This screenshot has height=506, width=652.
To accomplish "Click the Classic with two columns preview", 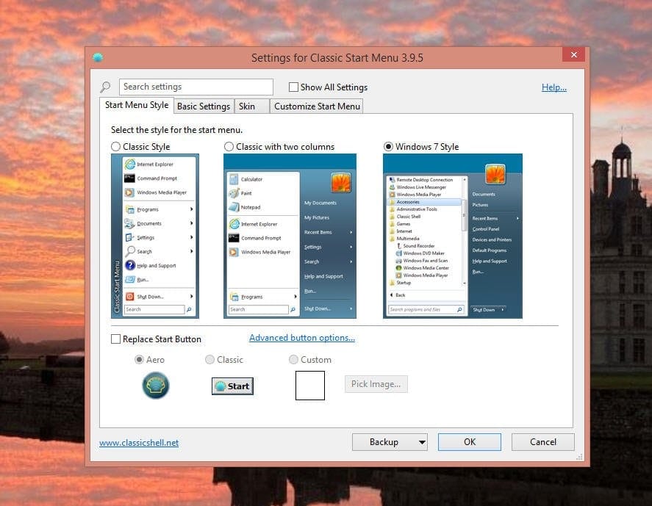I will point(290,236).
